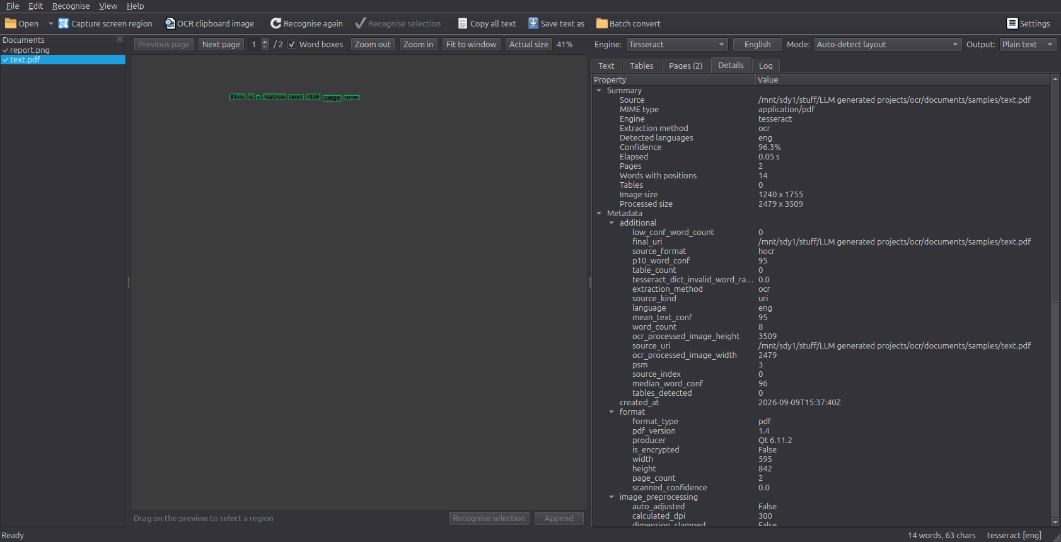Click the Zoom in button
The width and height of the screenshot is (1061, 542).
click(418, 44)
